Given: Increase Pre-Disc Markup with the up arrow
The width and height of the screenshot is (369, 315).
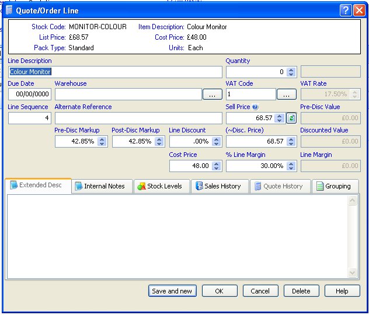Looking at the screenshot, I should [x=102, y=139].
